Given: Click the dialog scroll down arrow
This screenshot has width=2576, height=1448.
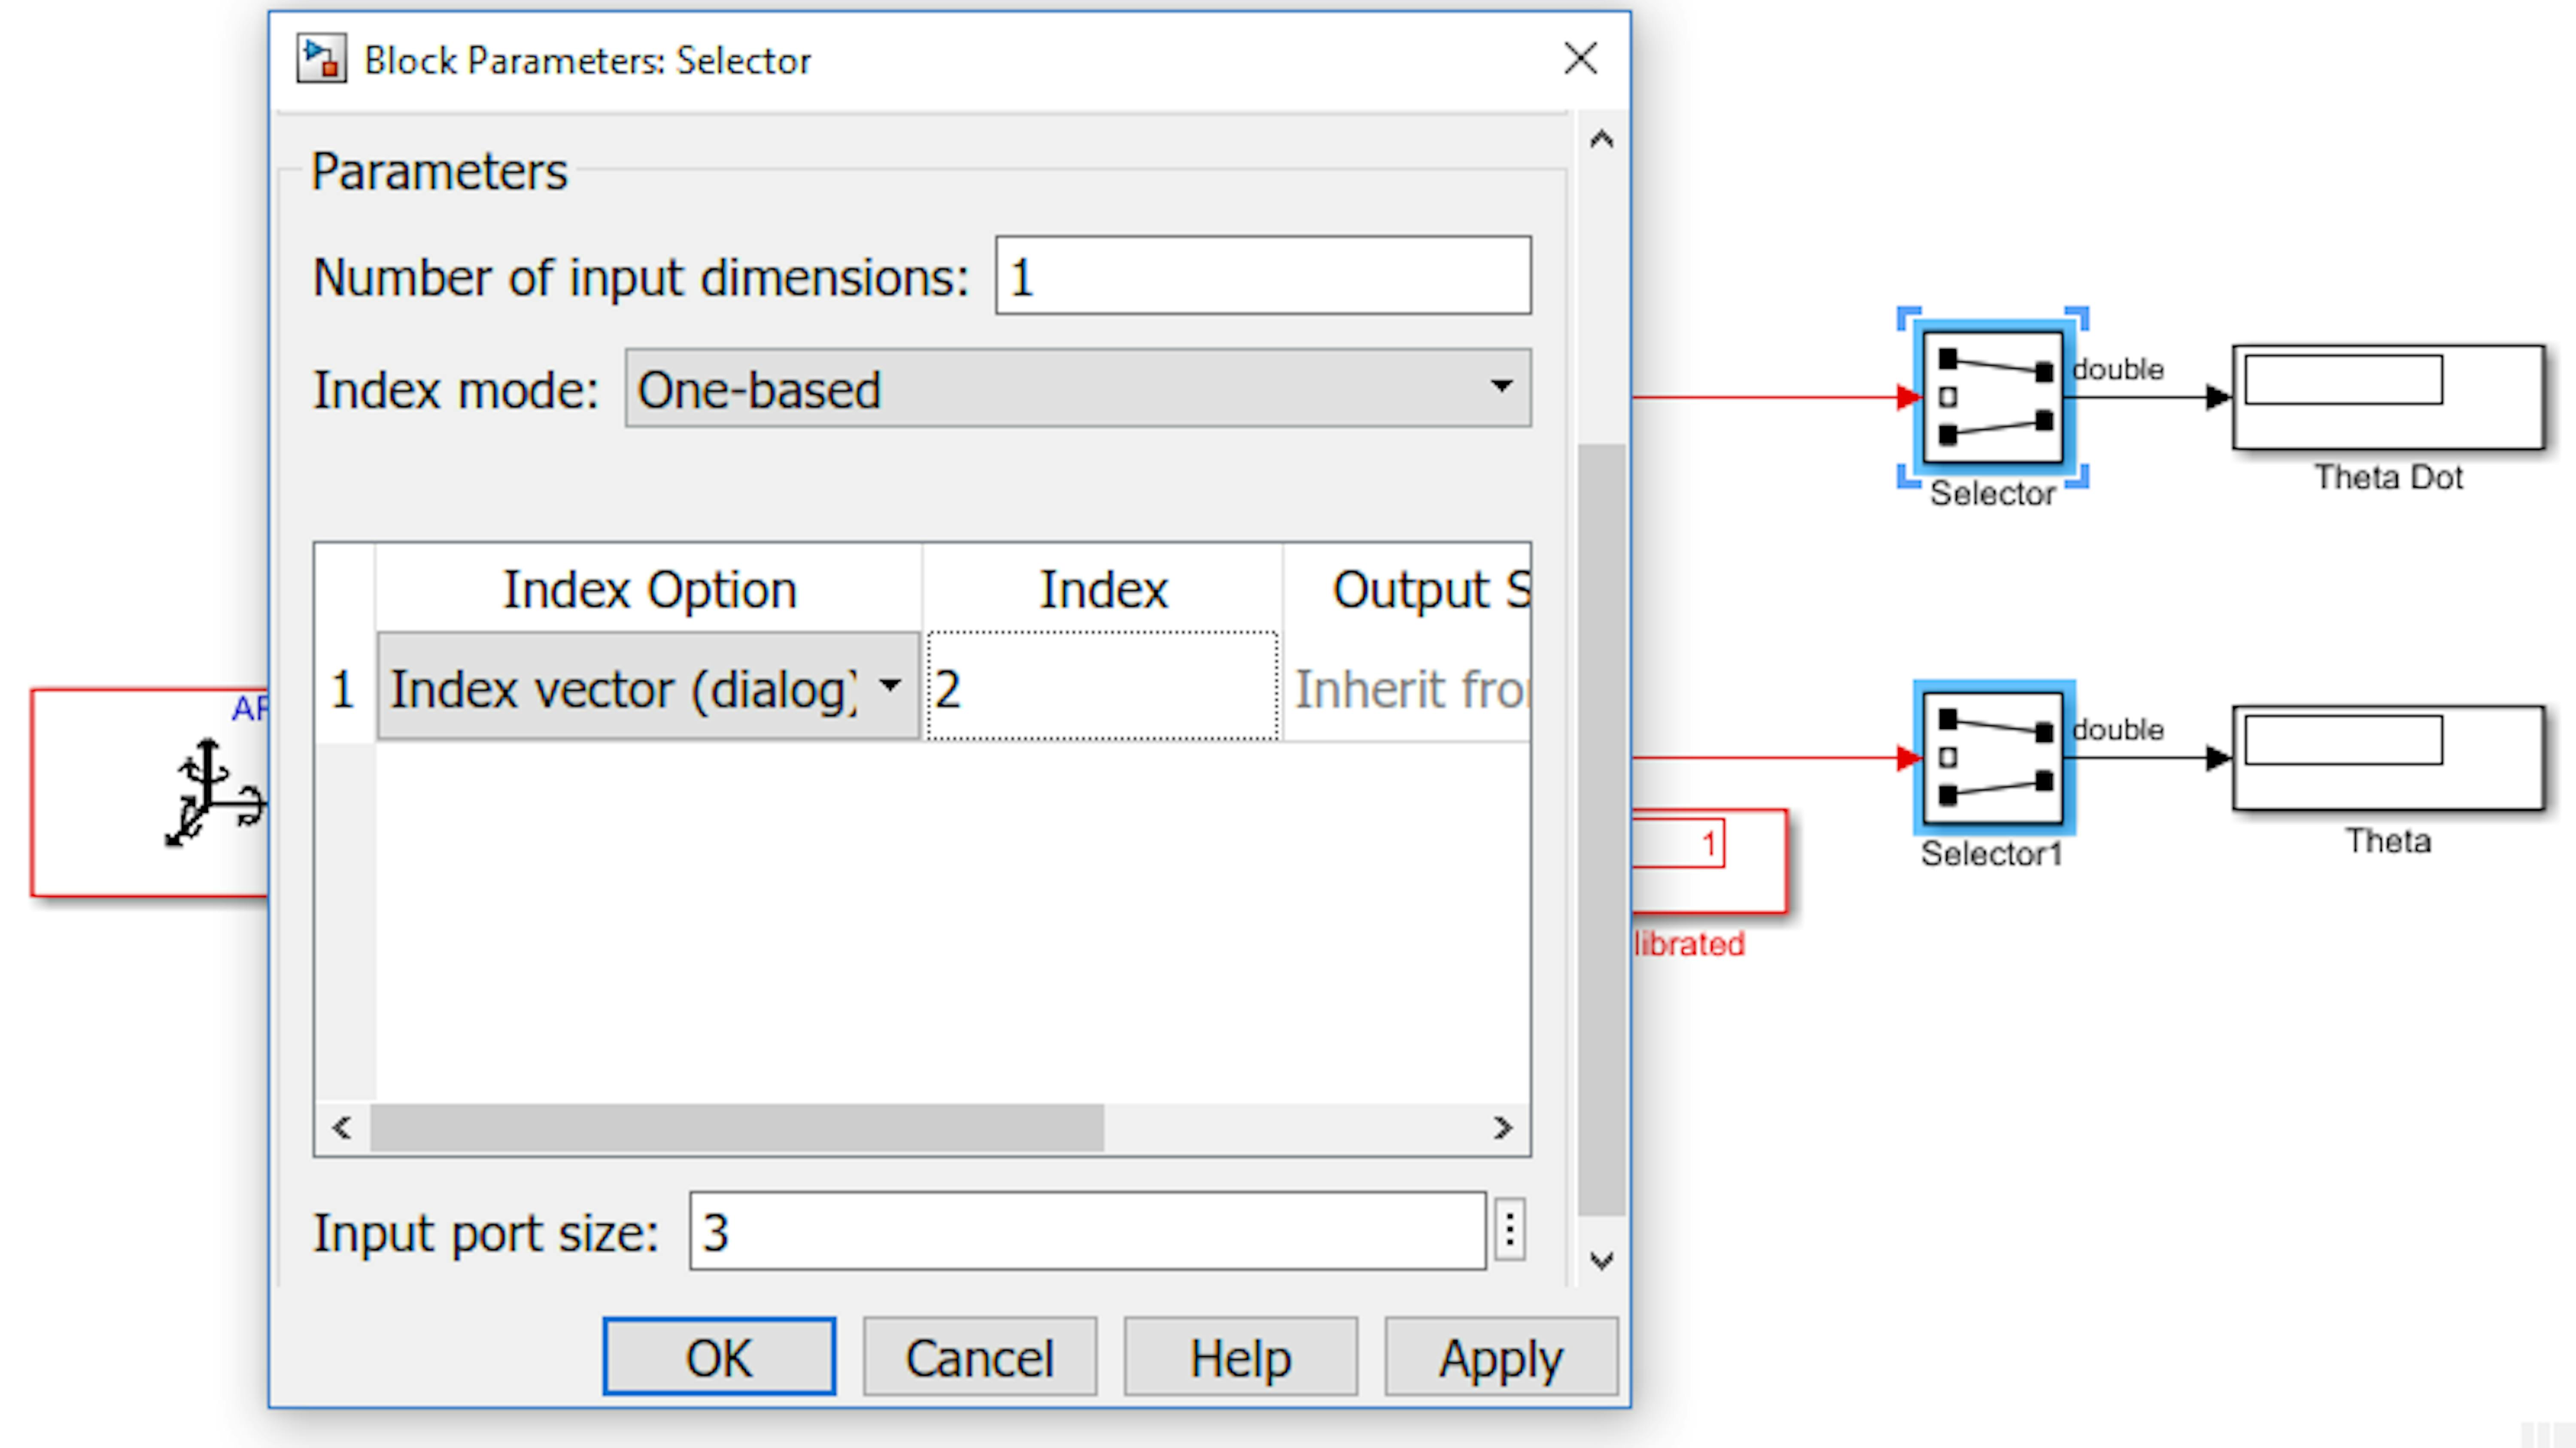Looking at the screenshot, I should (1601, 1261).
